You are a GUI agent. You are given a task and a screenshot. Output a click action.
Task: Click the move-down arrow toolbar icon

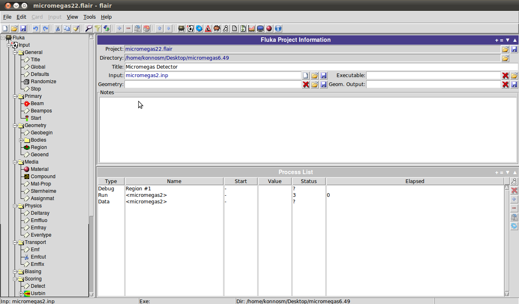tap(169, 28)
